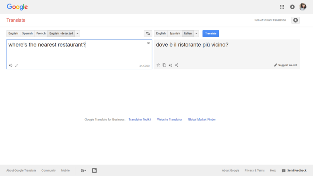
Task: Open About Google Translate
Action: pos(21,170)
